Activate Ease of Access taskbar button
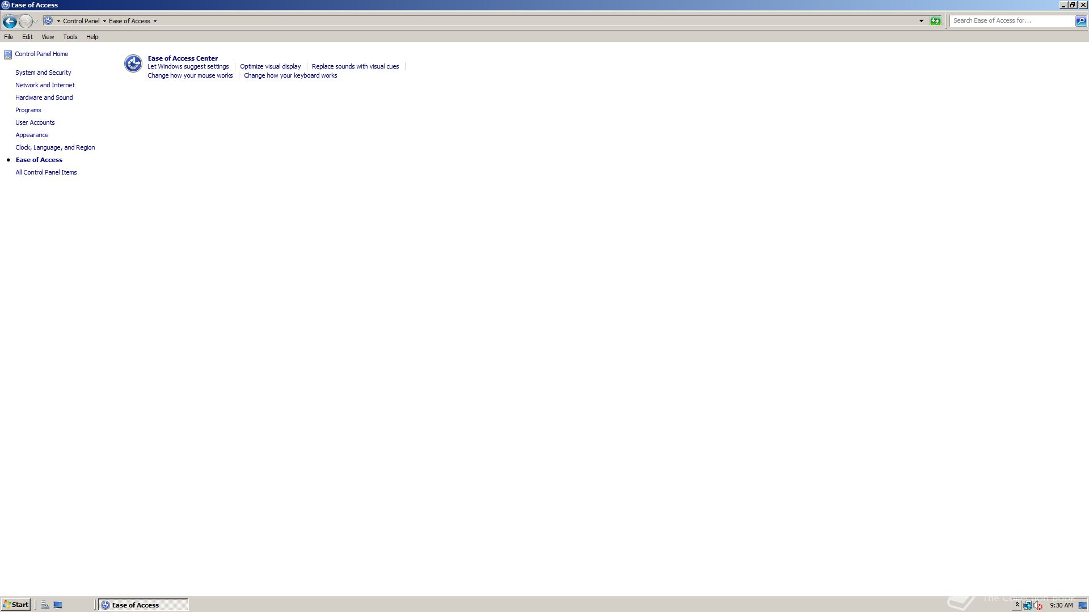1089x612 pixels. [x=143, y=605]
